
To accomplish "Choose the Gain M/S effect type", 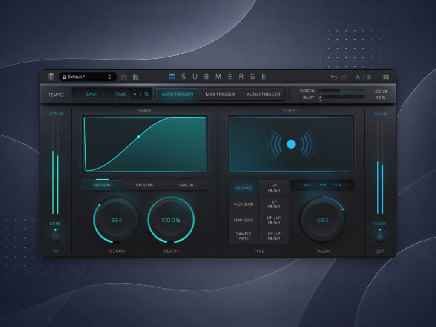I will click(244, 188).
